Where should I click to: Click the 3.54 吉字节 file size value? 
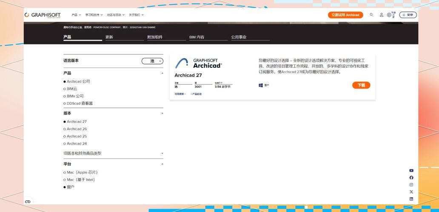[x=222, y=87]
